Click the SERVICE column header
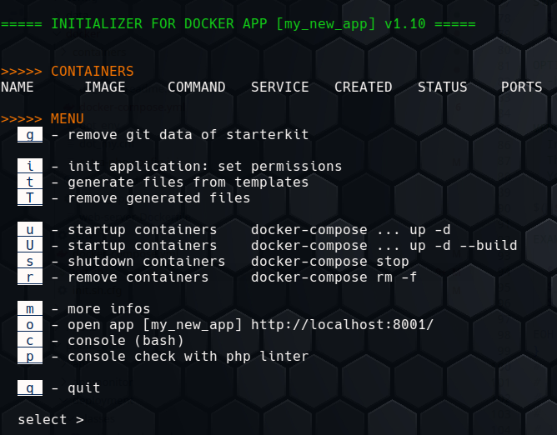The image size is (557, 435). (280, 87)
